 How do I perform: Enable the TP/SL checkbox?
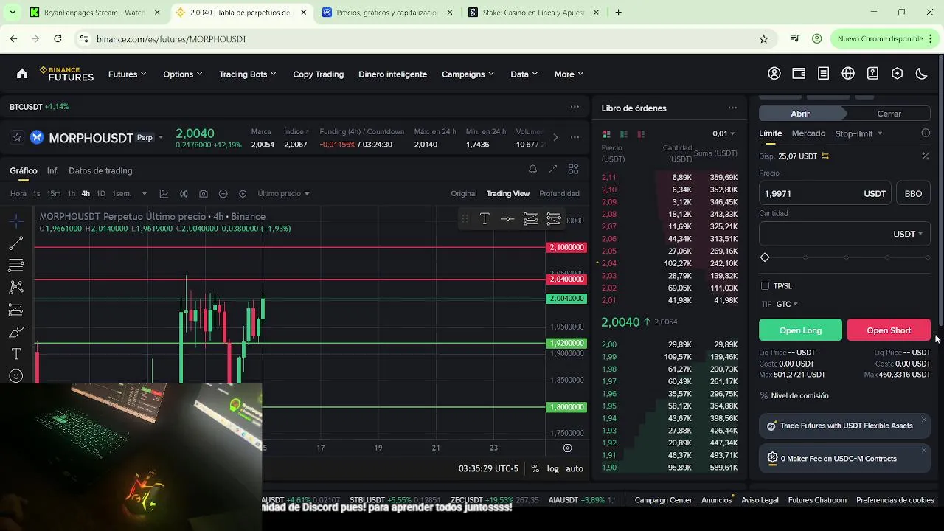coord(765,286)
